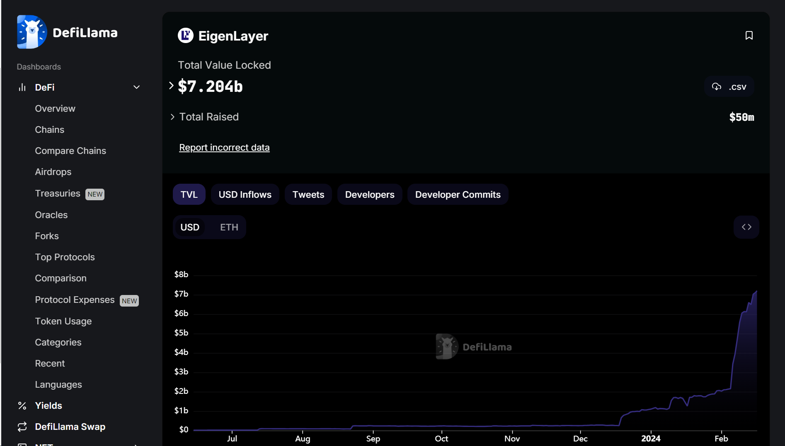Image resolution: width=785 pixels, height=446 pixels.
Task: Open DefiLlama Swap
Action: point(70,427)
